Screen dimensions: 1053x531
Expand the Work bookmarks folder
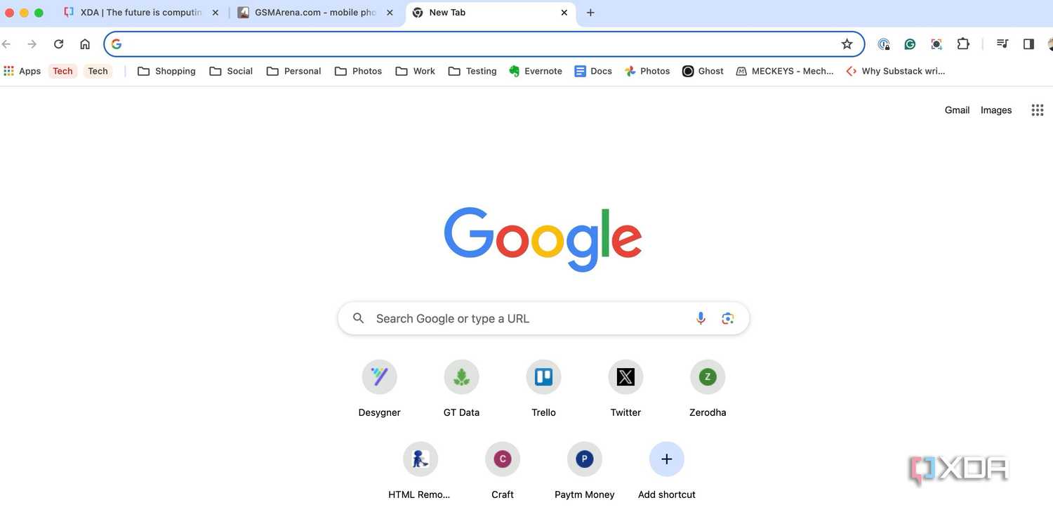click(416, 71)
